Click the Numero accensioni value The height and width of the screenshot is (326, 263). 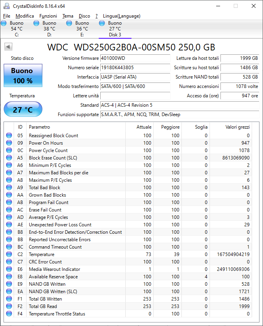coord(240,86)
